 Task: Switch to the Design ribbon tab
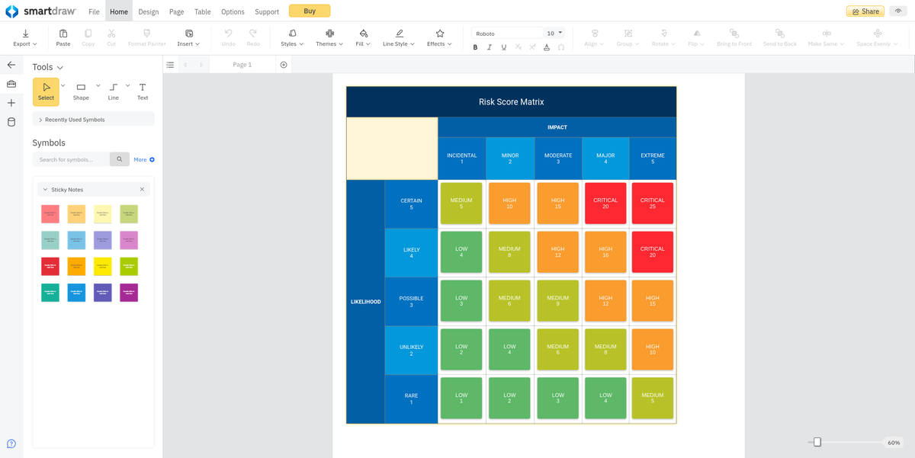coord(148,11)
